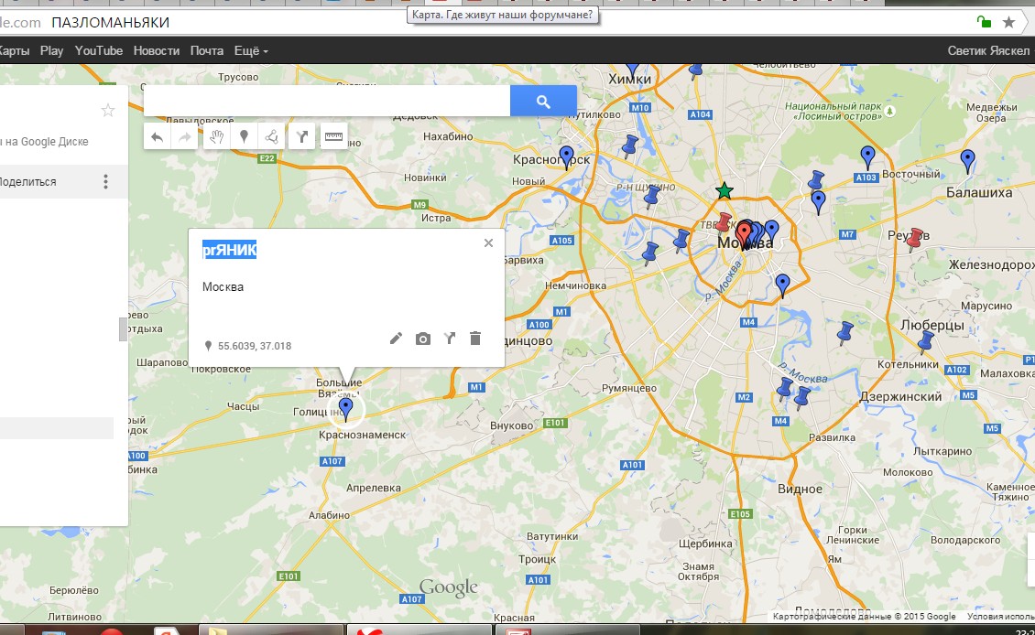The image size is (1035, 635).
Task: Delete marker using trash icon
Action: click(474, 339)
